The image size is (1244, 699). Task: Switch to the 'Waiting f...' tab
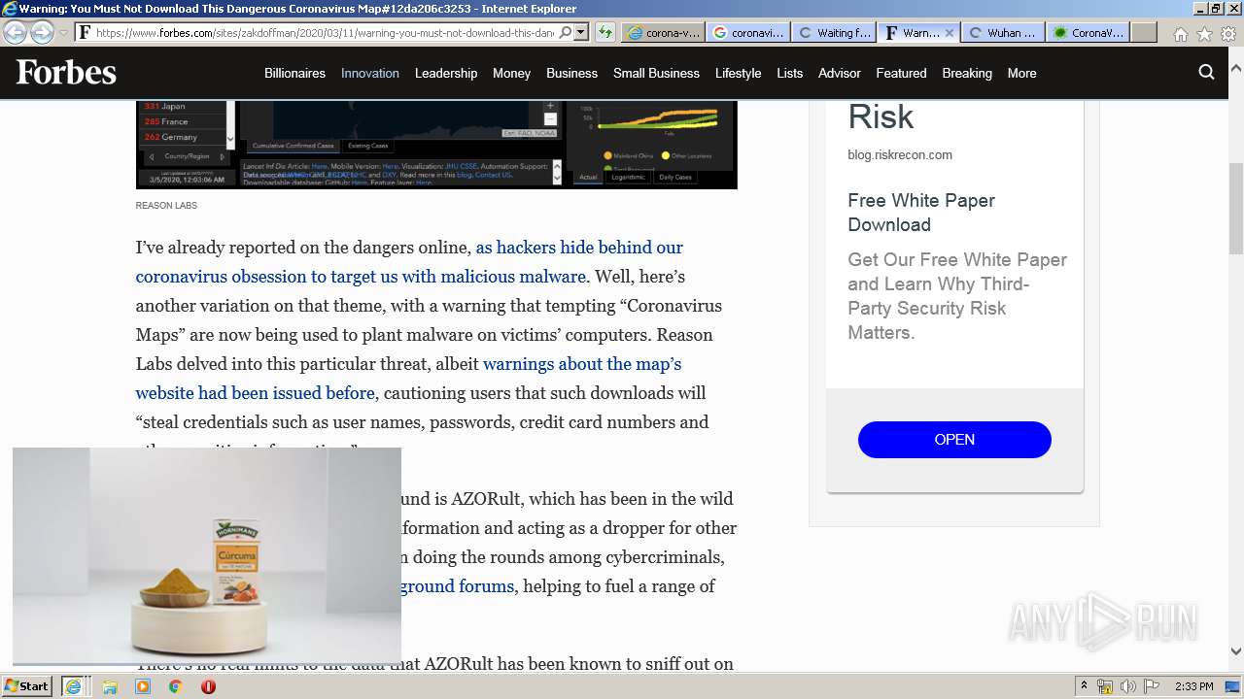833,32
